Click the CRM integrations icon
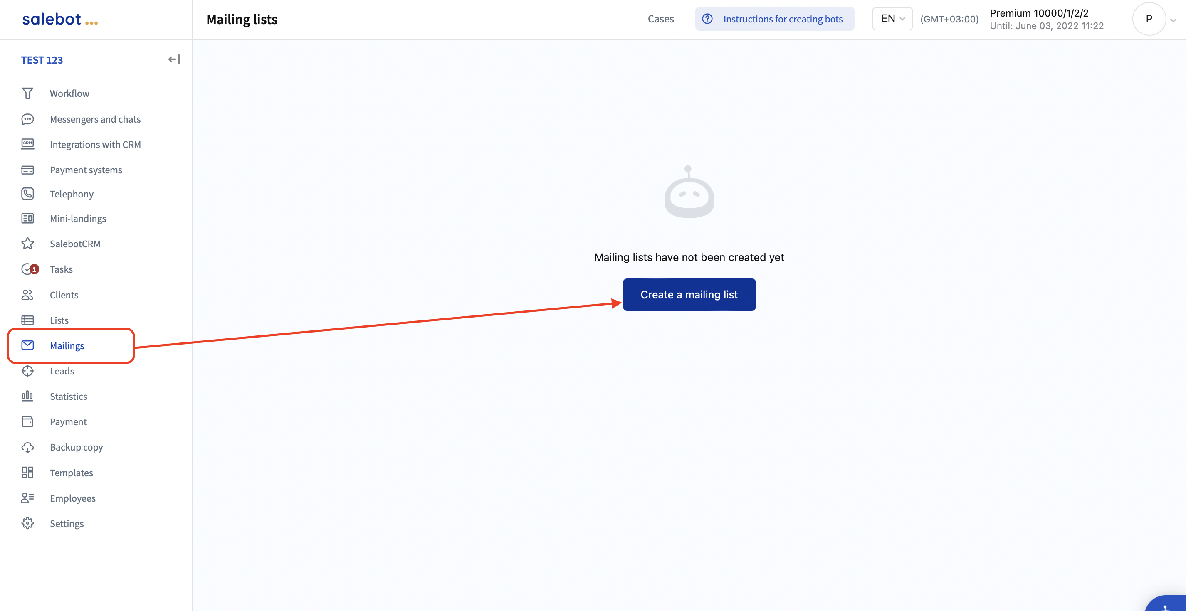Image resolution: width=1186 pixels, height=611 pixels. coord(27,144)
